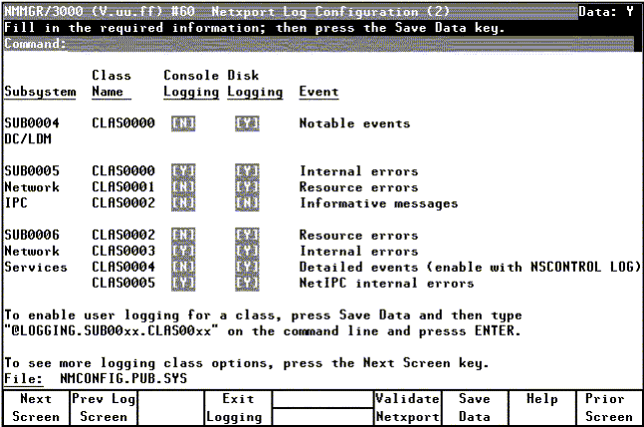Edit Disk Logging field for Notable events
This screenshot has width=644, height=427.
(x=247, y=123)
